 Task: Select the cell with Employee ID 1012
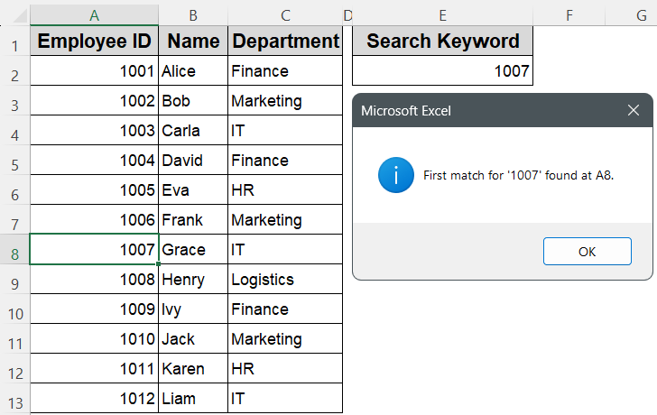point(94,399)
